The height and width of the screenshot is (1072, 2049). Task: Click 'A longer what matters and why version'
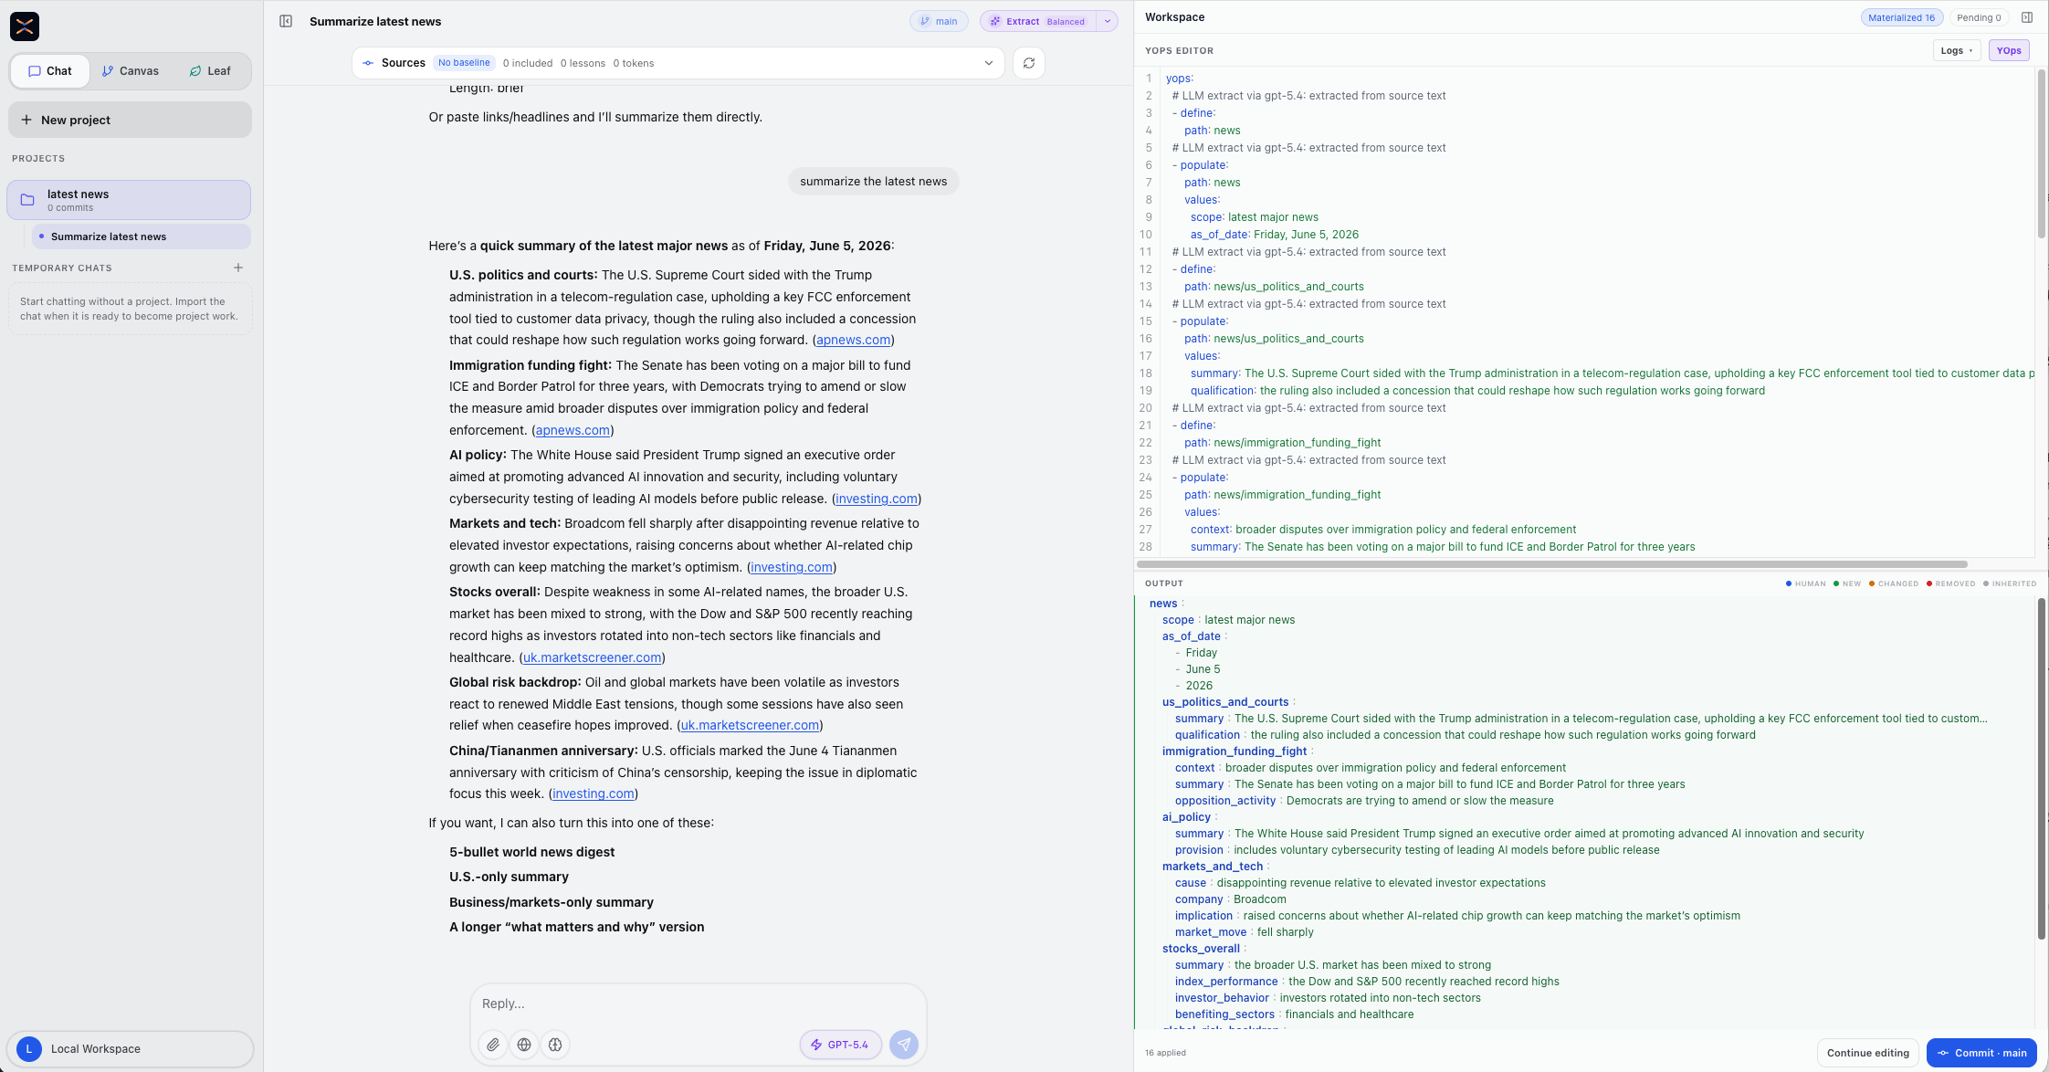point(576,927)
